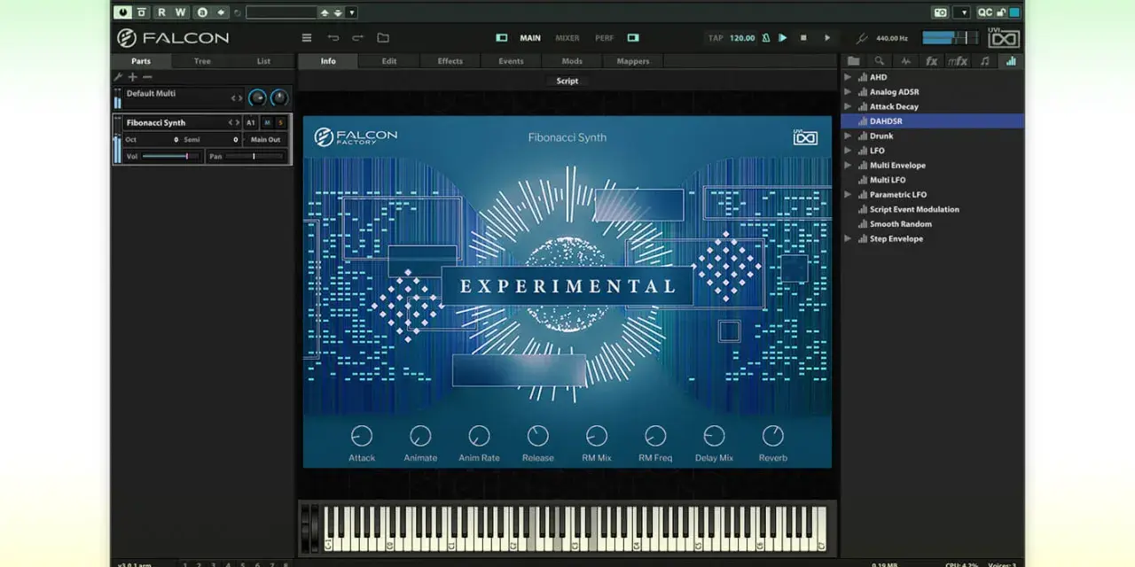Image resolution: width=1135 pixels, height=567 pixels.
Task: Click the teal square next to the QC lock
Action: tap(1014, 12)
